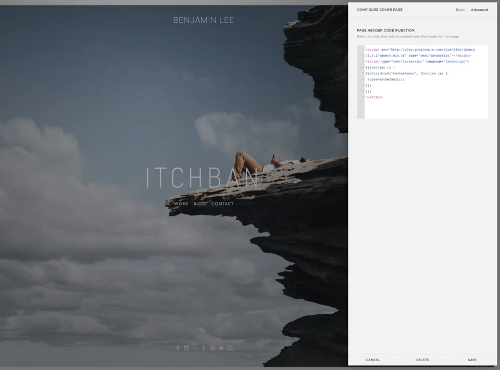Open the CONTACT navigation link
500x370 pixels.
click(222, 203)
